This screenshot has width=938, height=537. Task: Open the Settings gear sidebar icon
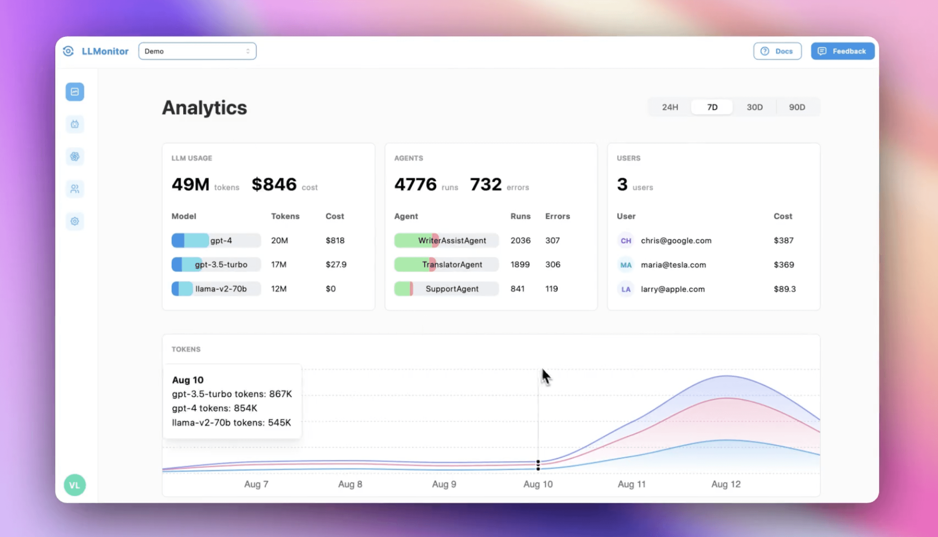click(75, 221)
